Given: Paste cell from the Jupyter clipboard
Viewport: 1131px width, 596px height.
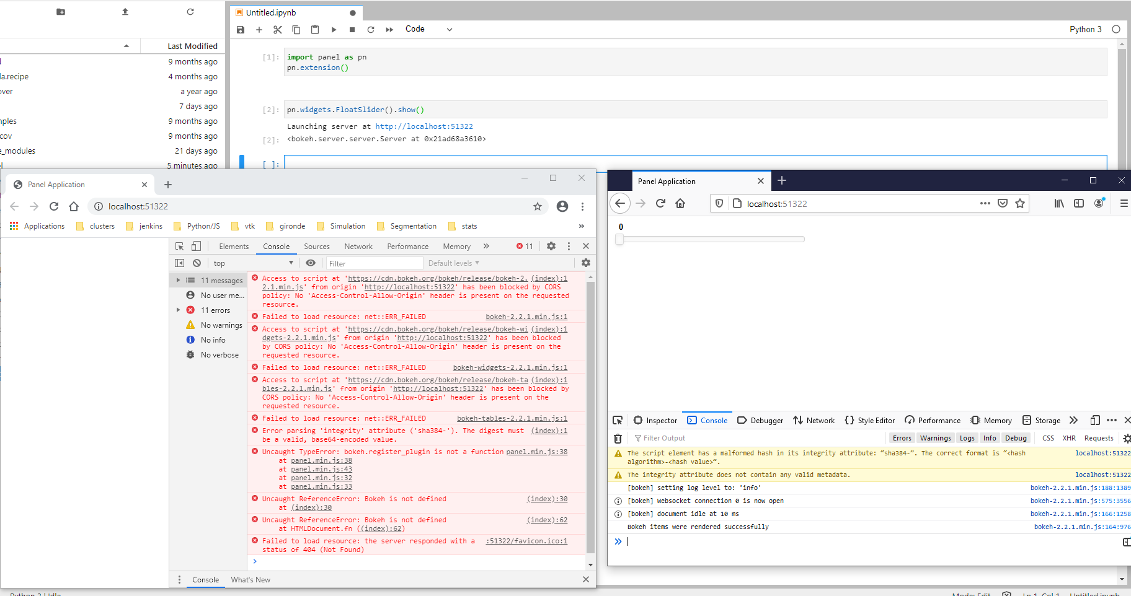Looking at the screenshot, I should coord(315,30).
